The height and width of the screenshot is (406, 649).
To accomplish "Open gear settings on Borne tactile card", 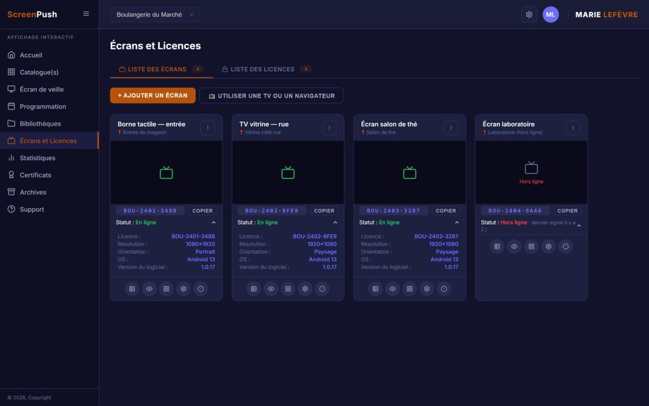I will coord(183,289).
